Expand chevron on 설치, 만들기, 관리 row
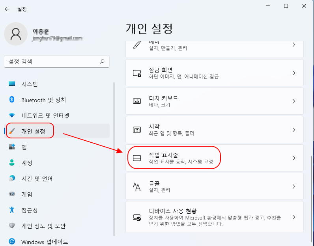Image resolution: width=314 pixels, height=246 pixels. (x=294, y=45)
